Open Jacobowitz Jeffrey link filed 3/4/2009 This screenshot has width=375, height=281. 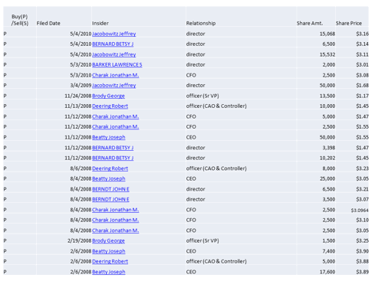(x=113, y=85)
